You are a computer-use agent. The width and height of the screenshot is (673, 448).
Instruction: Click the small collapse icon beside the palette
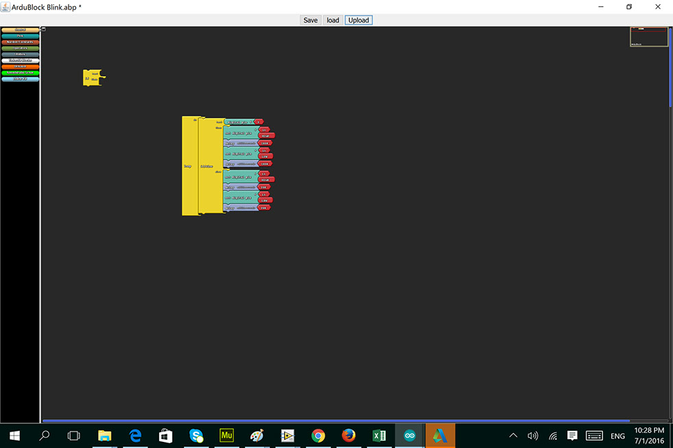(43, 29)
